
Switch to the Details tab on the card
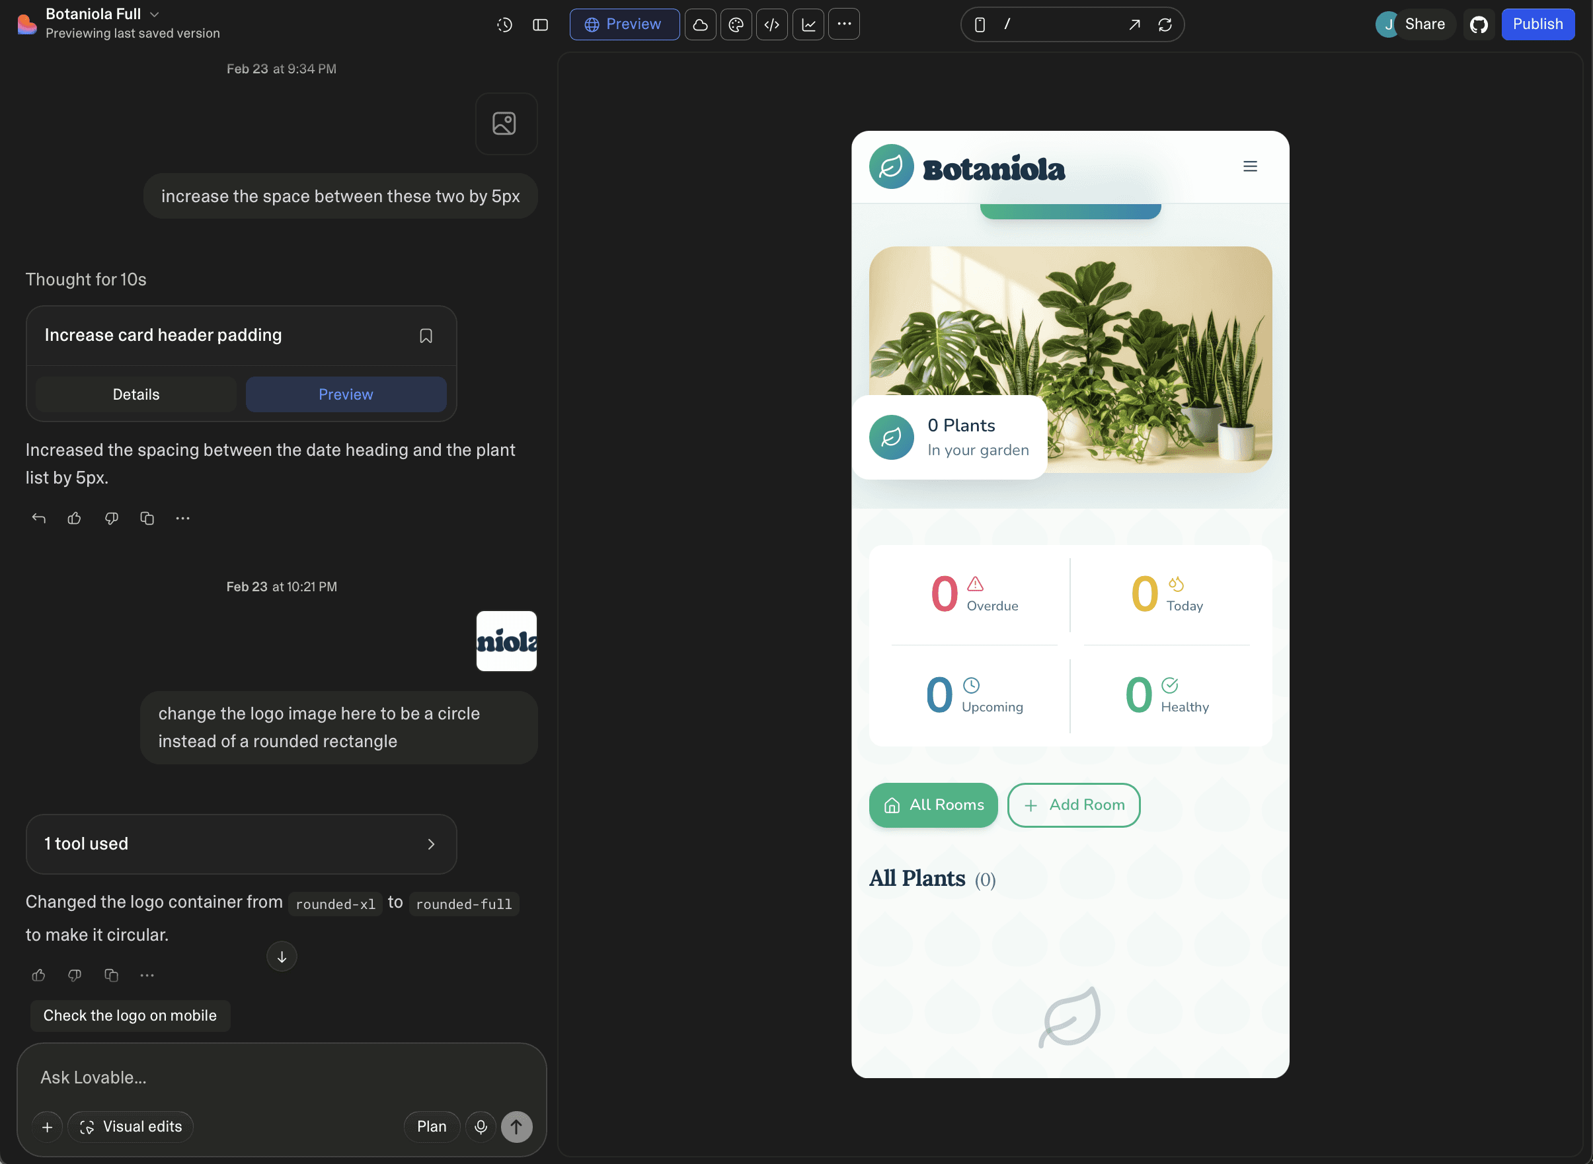tap(136, 394)
